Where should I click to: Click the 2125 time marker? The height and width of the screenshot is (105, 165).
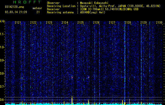click(81, 23)
